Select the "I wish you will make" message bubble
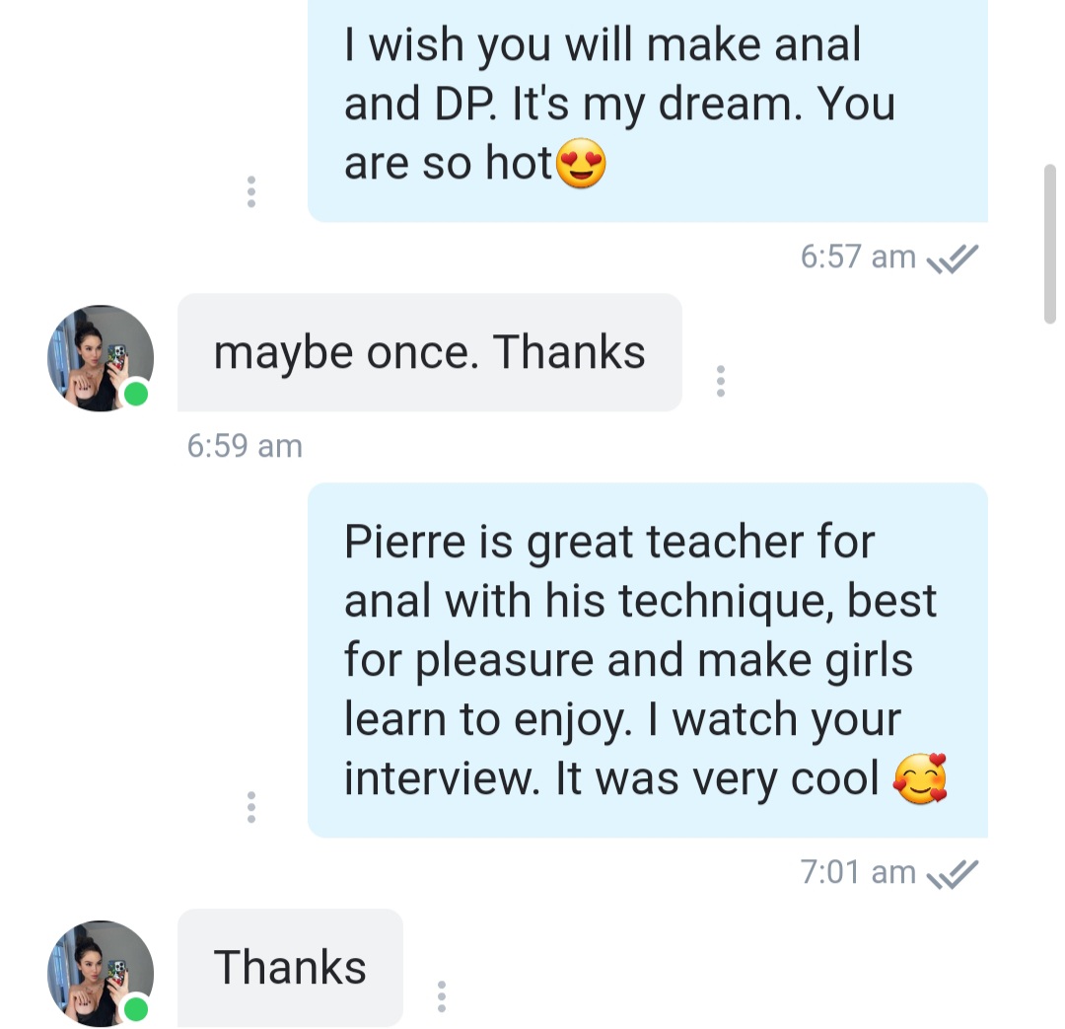1065x1029 pixels. click(647, 107)
